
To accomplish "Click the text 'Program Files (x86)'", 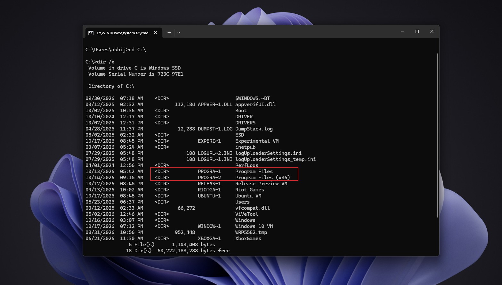I will (263, 178).
